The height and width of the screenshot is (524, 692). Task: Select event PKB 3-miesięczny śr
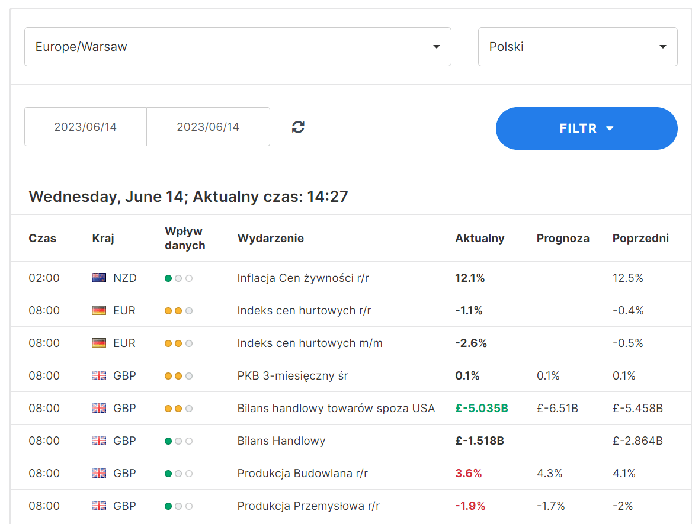pyautogui.click(x=293, y=376)
